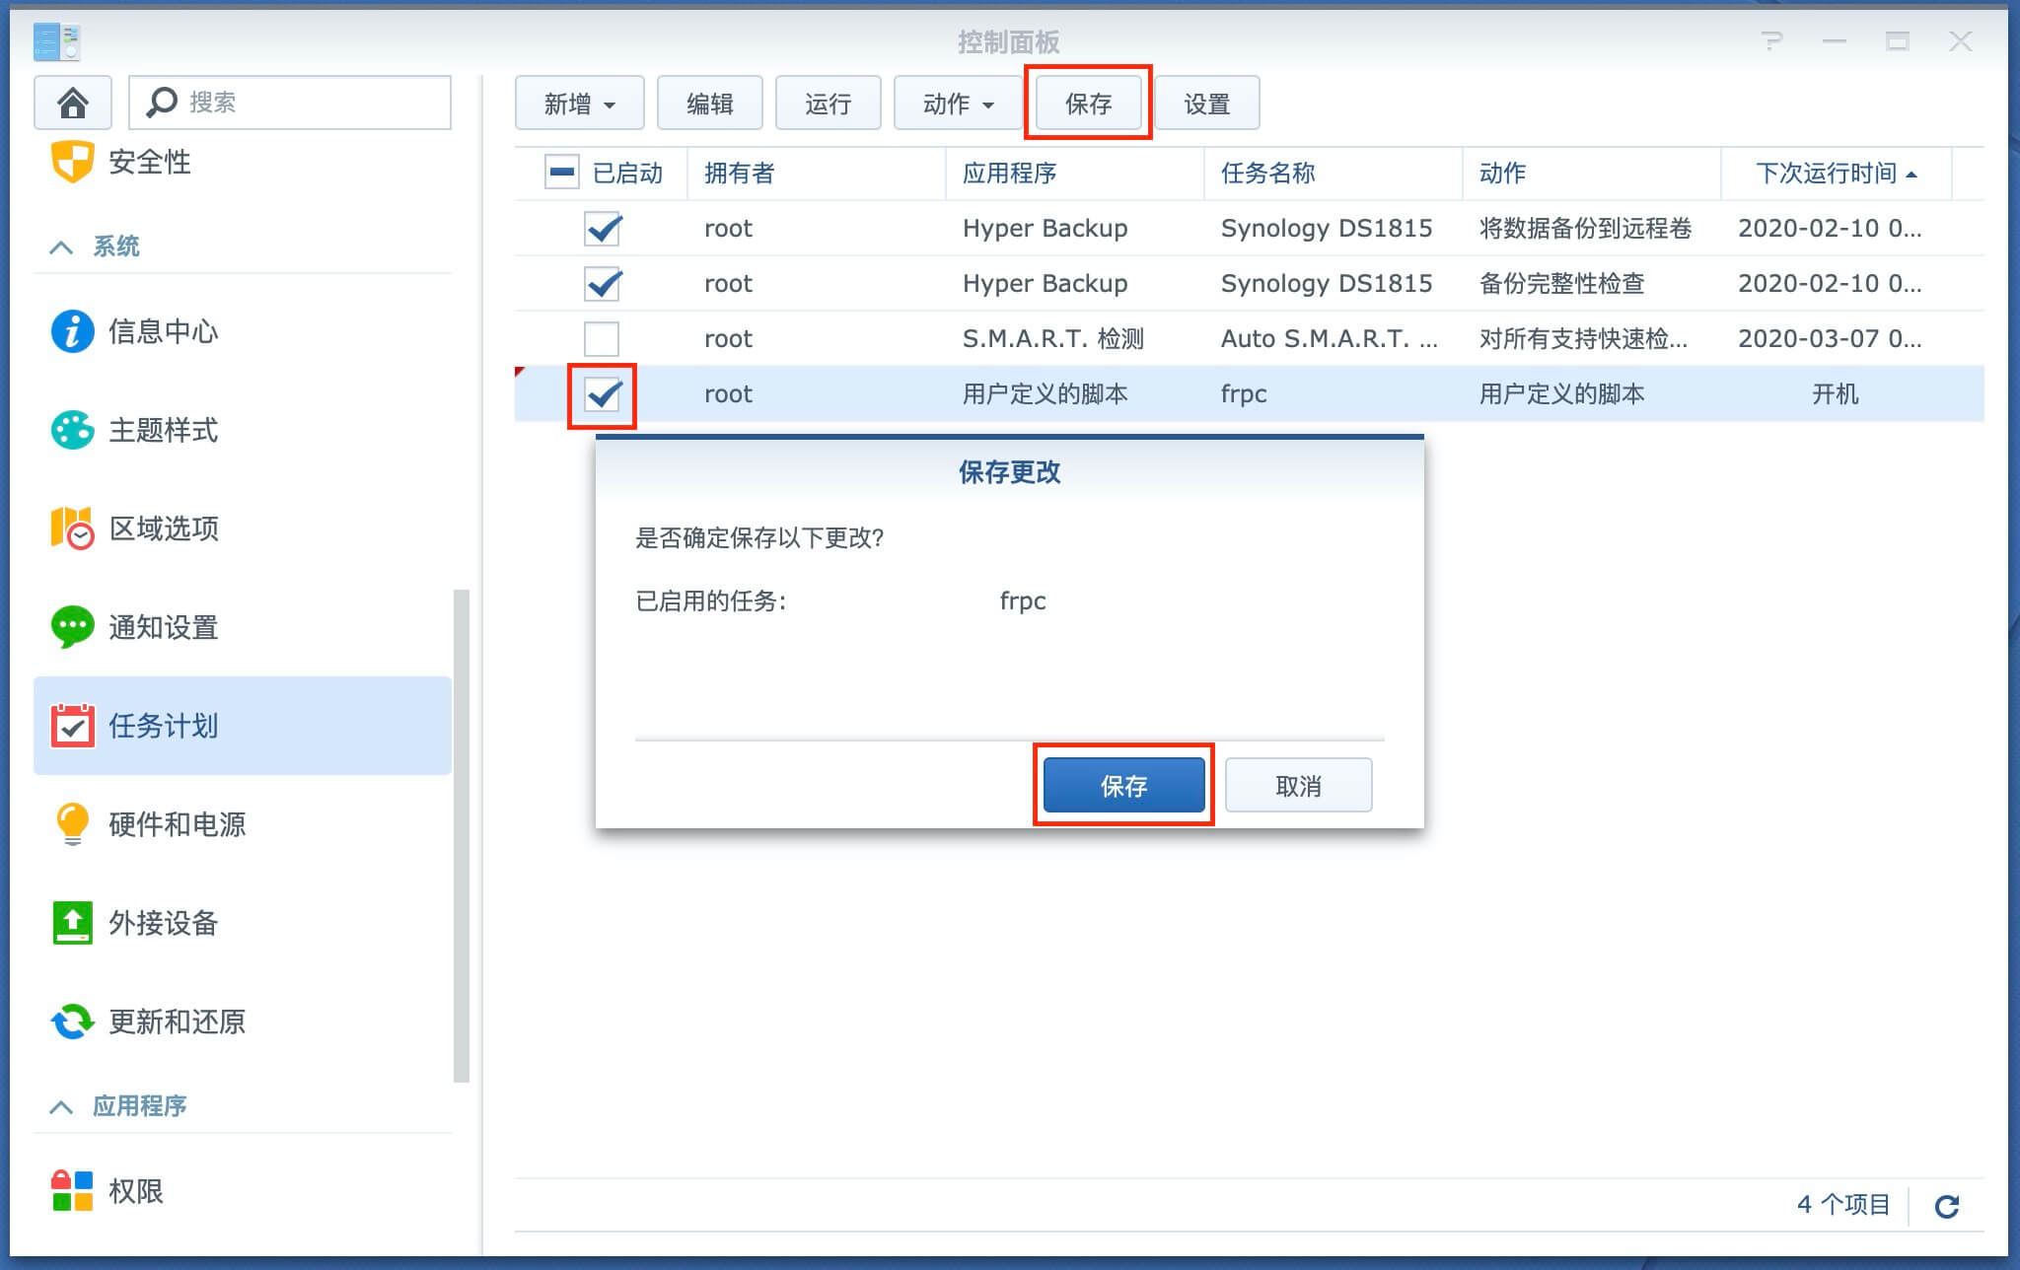Open the 新增 (Add) dropdown

tap(579, 104)
